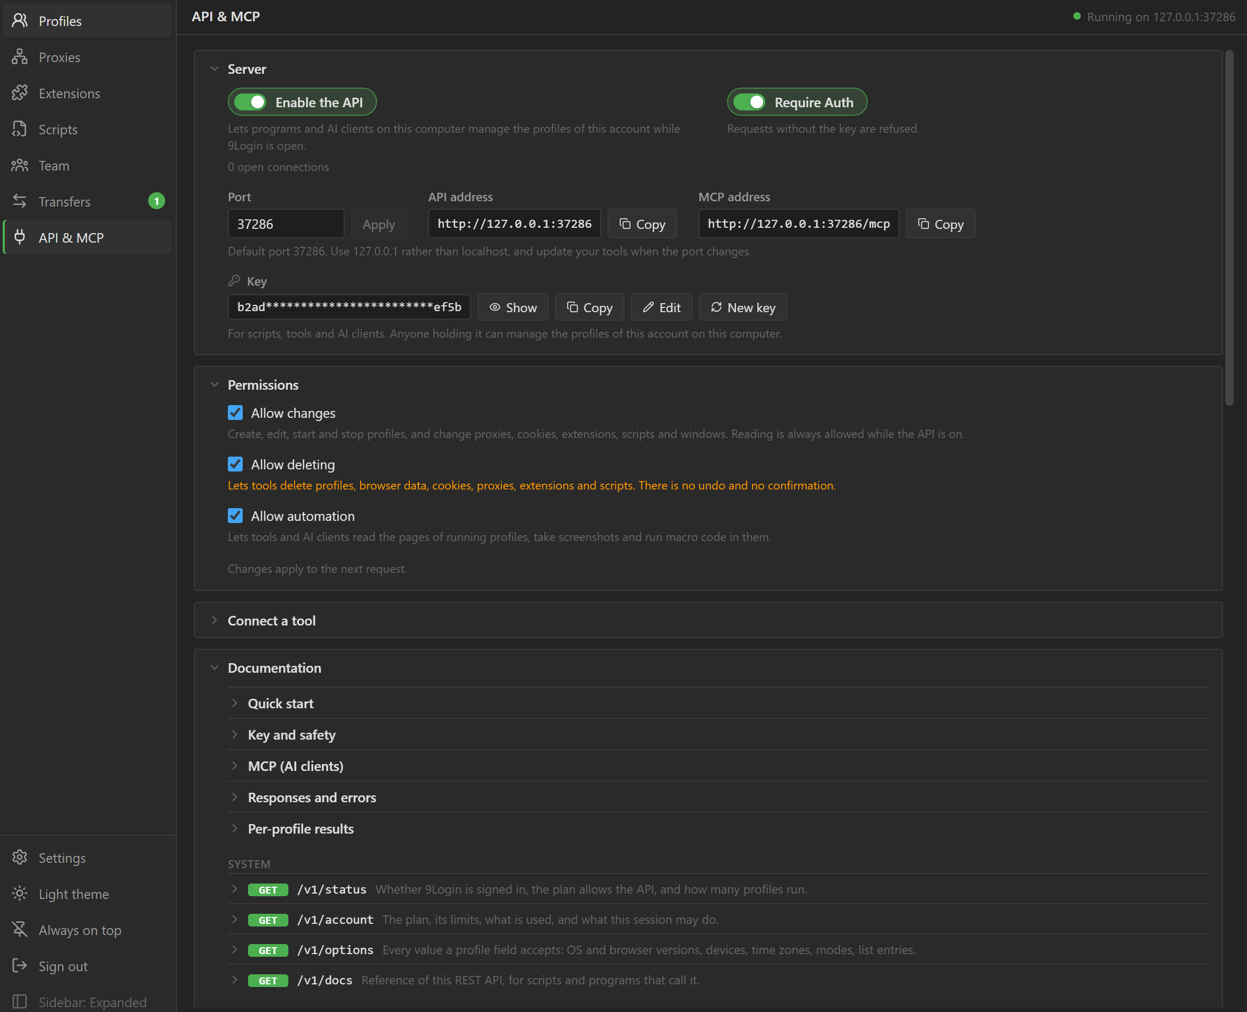Select the API & MCP plug icon
This screenshot has width=1247, height=1012.
coord(20,238)
